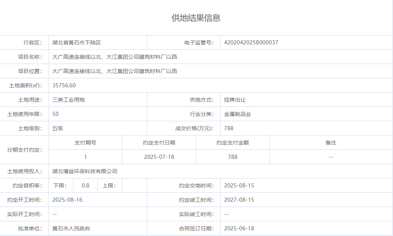Viewport: 393px width, 236px height.
Task: Click the 土地用途 field label
Action: (x=30, y=100)
